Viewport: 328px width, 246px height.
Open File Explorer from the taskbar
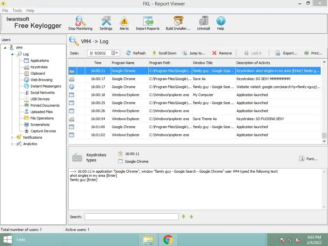148,240
